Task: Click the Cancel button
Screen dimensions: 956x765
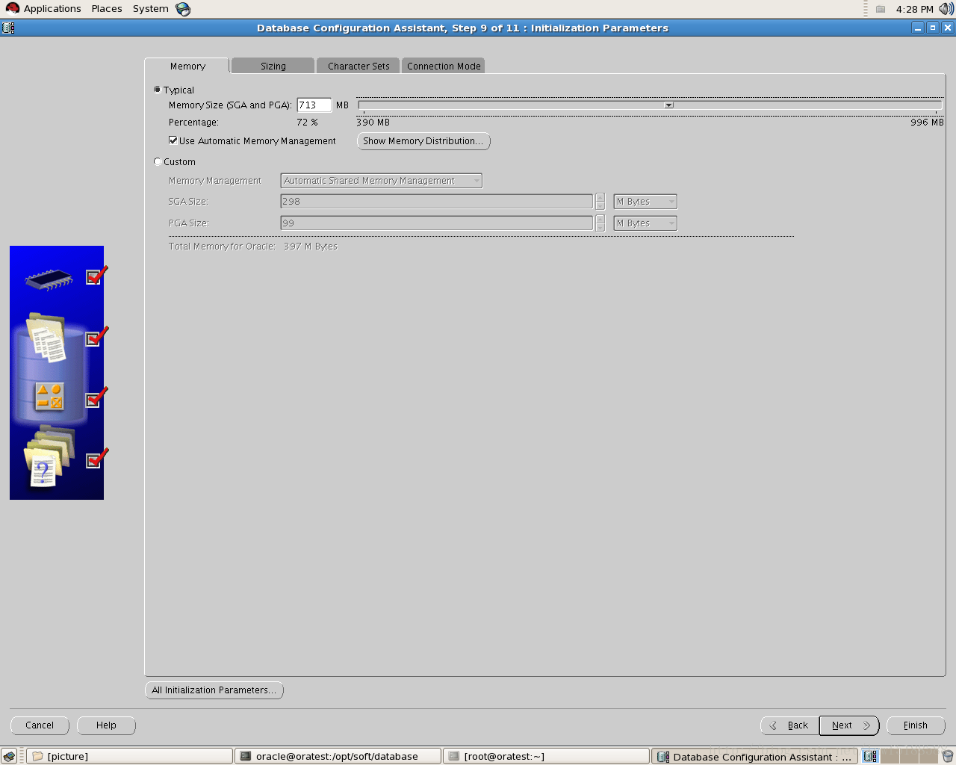Action: [x=40, y=725]
